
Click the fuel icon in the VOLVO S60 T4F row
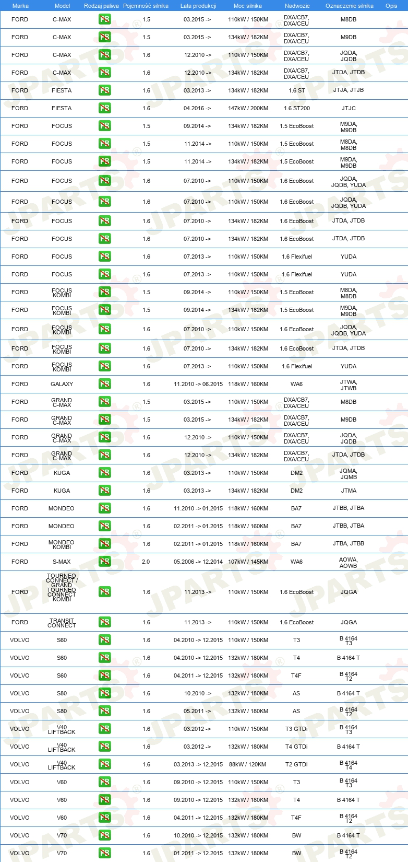pyautogui.click(x=105, y=675)
